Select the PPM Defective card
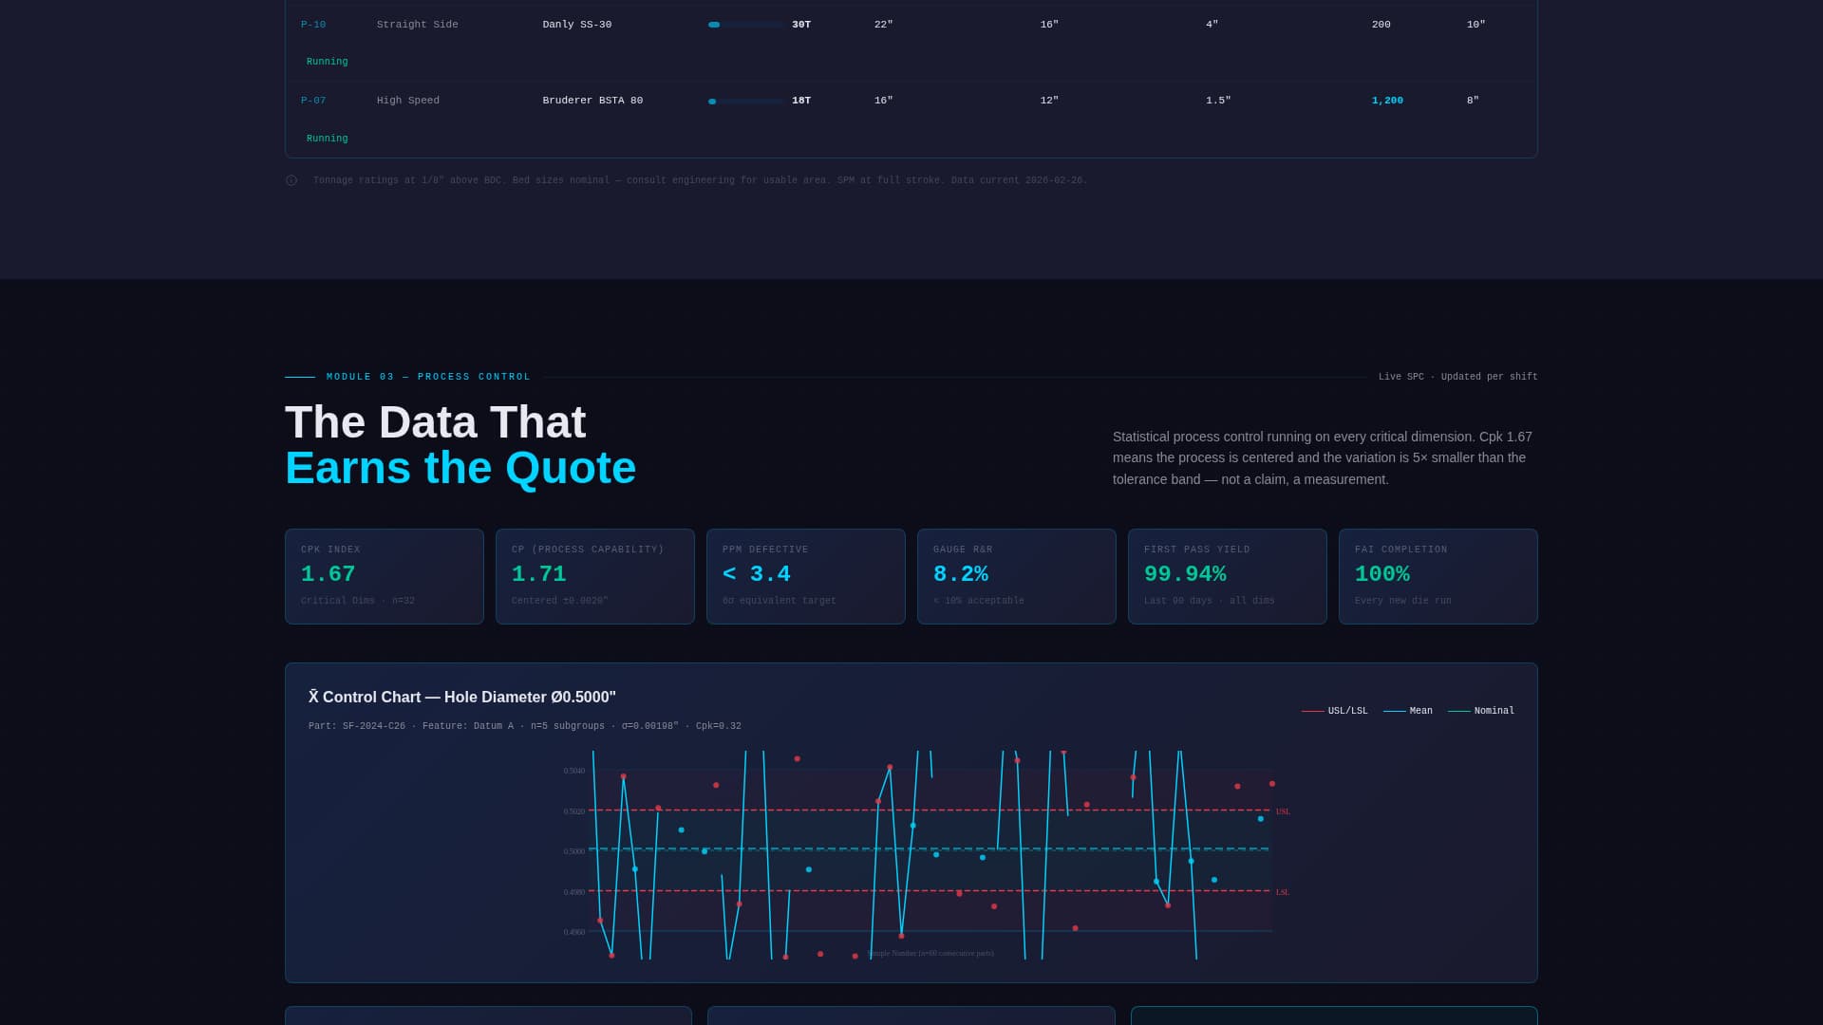 [x=805, y=576]
